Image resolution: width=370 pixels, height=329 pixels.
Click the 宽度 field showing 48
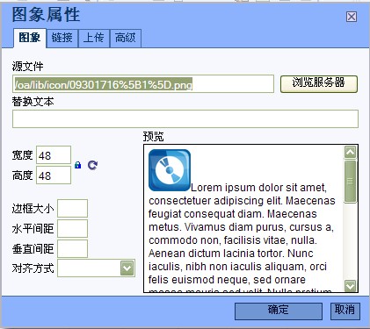[54, 155]
